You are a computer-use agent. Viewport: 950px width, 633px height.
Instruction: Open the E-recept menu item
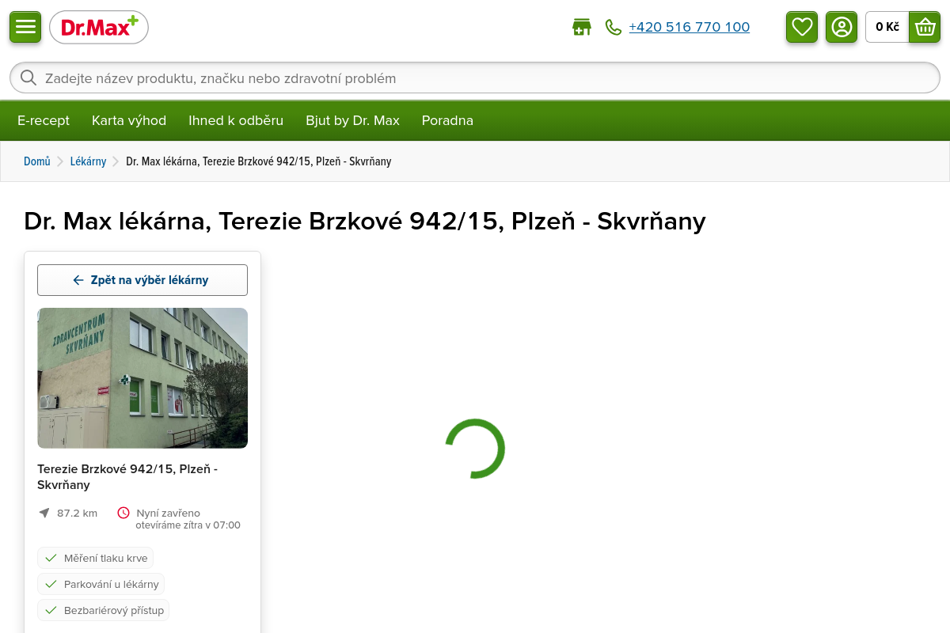(x=44, y=120)
